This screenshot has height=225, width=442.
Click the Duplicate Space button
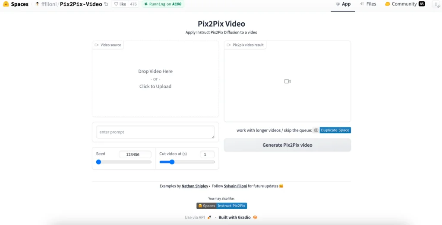[x=331, y=130]
